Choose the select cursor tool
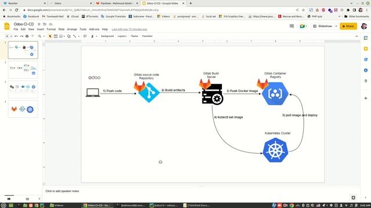Viewport: 371px width, 208px height. pos(50,36)
